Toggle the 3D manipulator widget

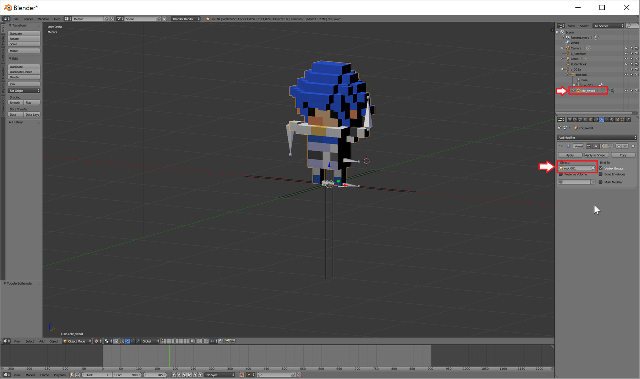click(122, 341)
